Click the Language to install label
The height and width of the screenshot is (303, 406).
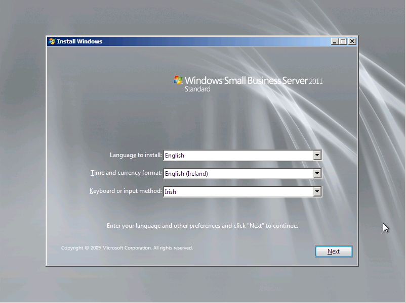(x=136, y=155)
